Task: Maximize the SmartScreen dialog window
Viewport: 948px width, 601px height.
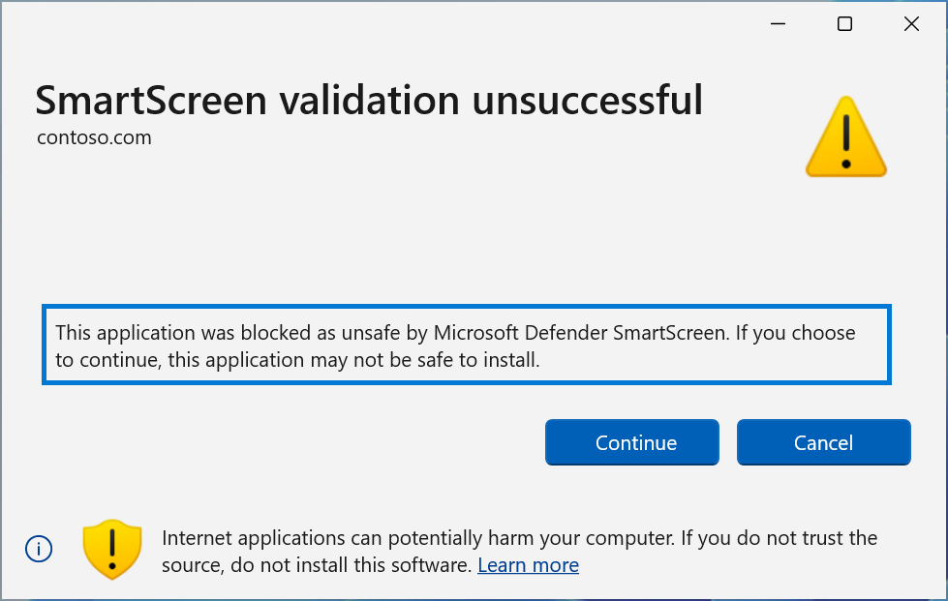Action: pos(843,23)
